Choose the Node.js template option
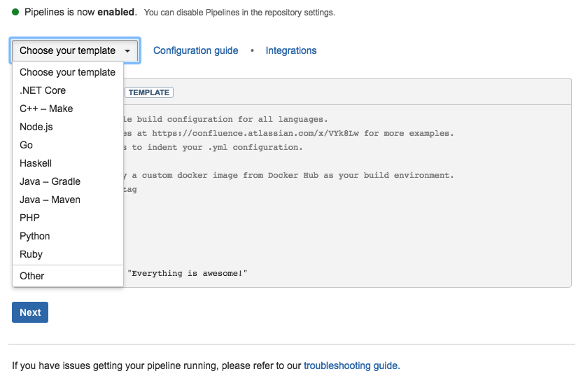This screenshot has width=583, height=383. click(x=68, y=127)
